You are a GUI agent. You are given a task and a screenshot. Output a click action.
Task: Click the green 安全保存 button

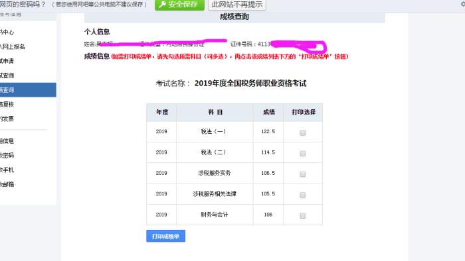click(x=179, y=5)
